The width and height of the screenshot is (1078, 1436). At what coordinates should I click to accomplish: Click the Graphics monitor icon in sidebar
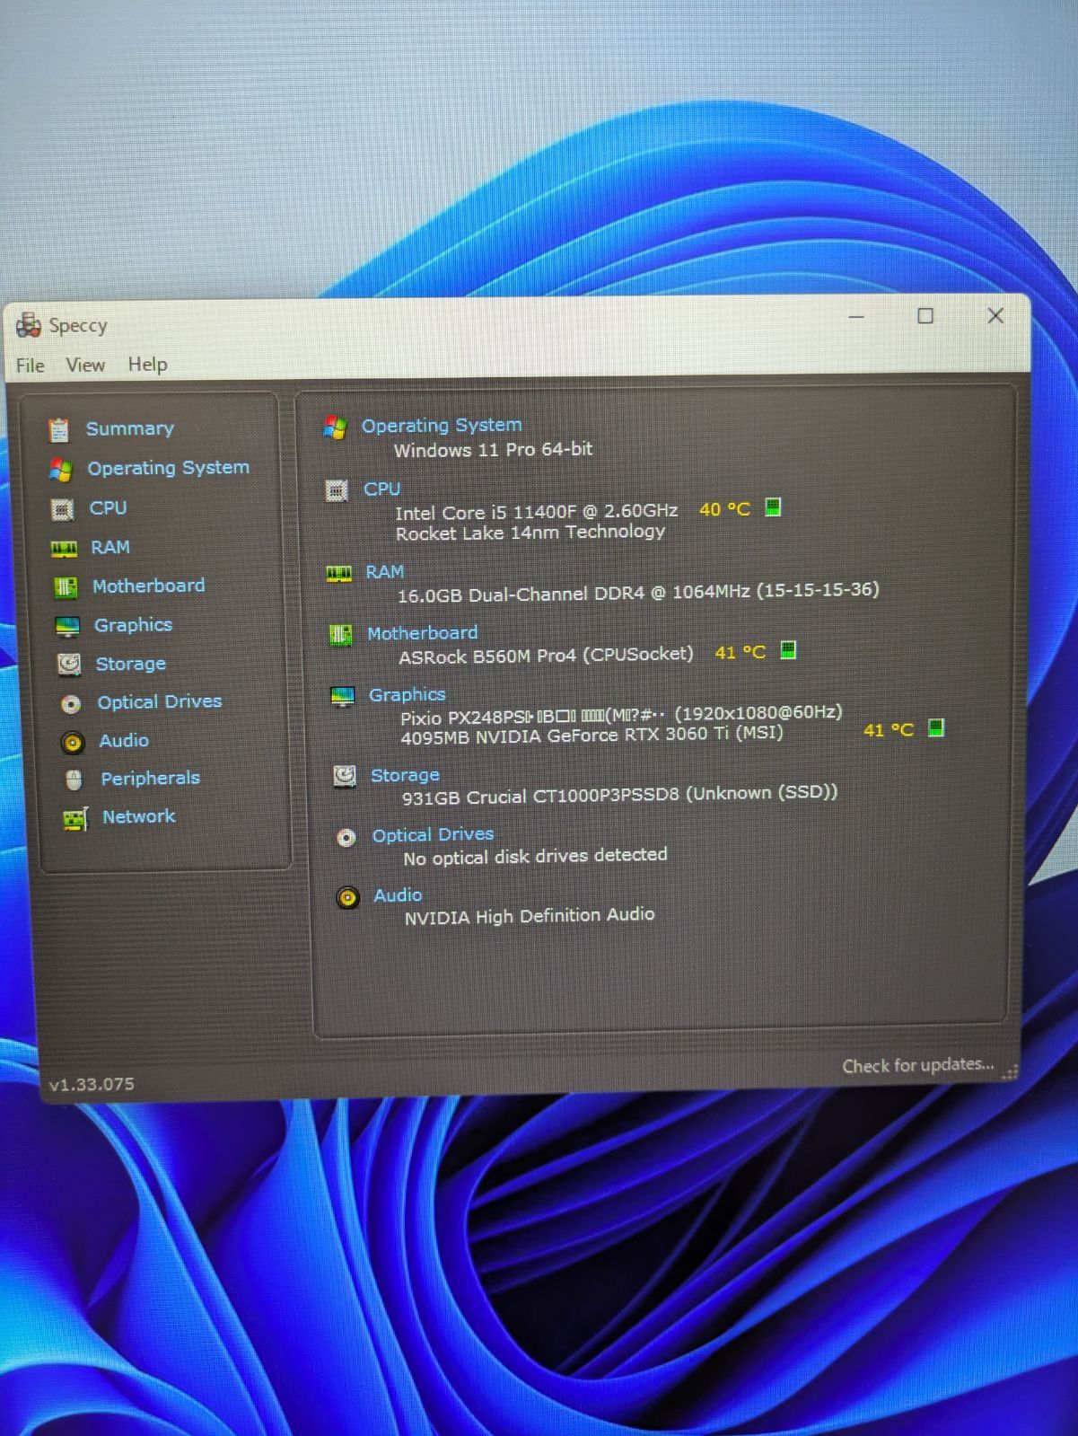pos(67,626)
